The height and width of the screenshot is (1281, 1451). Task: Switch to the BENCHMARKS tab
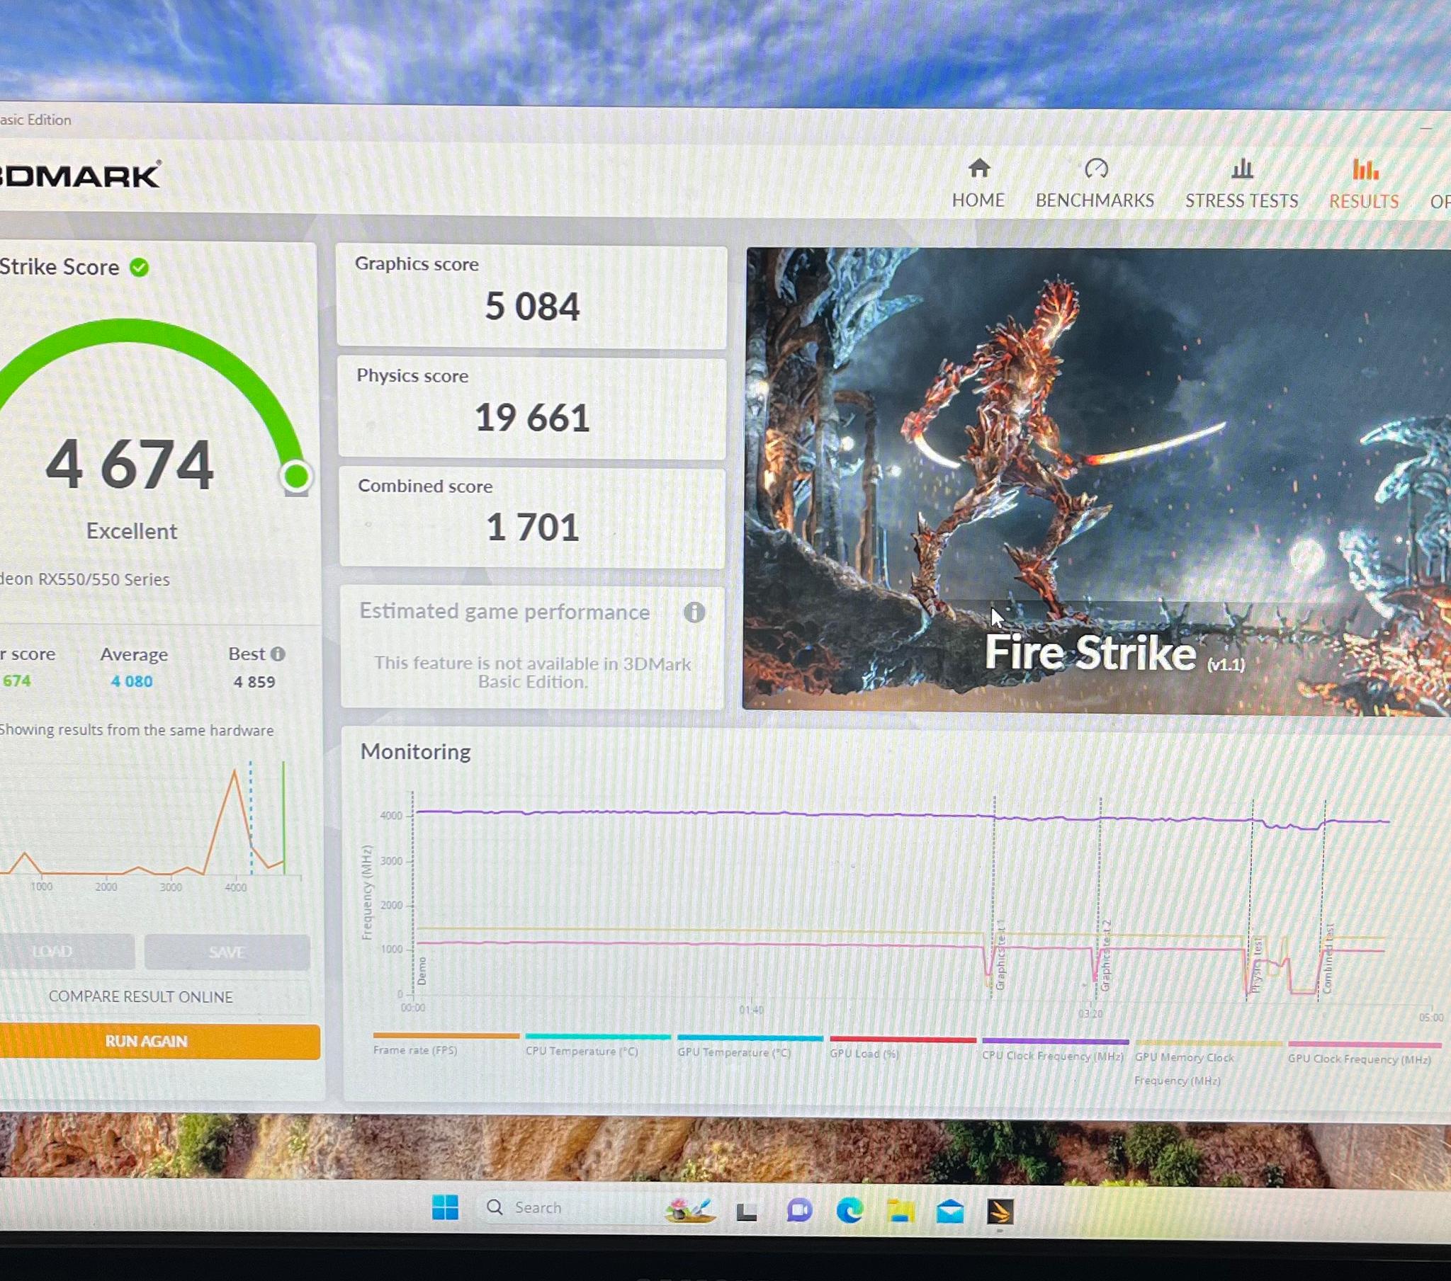(x=1095, y=185)
